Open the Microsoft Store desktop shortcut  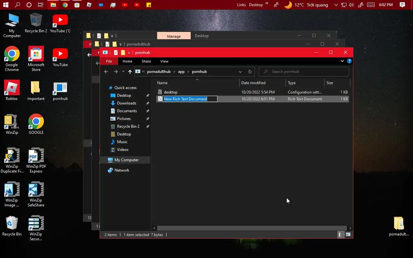pos(36,59)
